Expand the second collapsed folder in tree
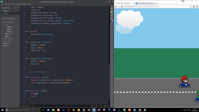 tap(2, 41)
